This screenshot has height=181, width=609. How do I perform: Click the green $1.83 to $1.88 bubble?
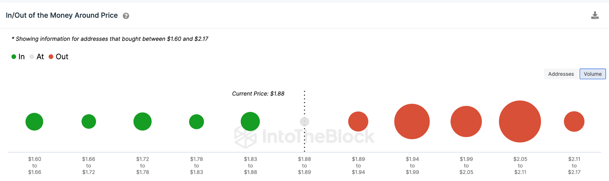250,121
